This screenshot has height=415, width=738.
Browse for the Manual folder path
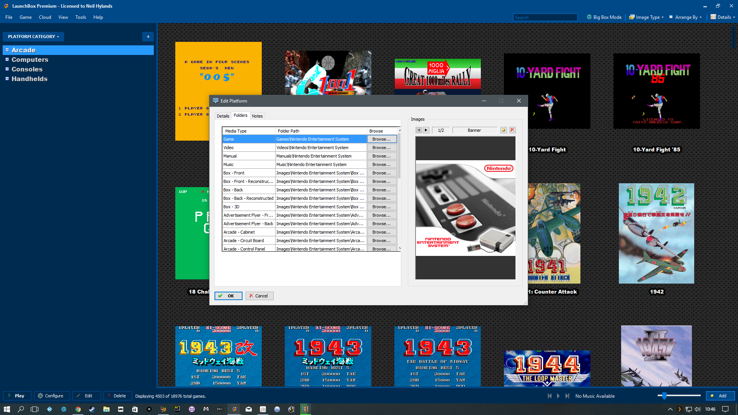pos(382,156)
